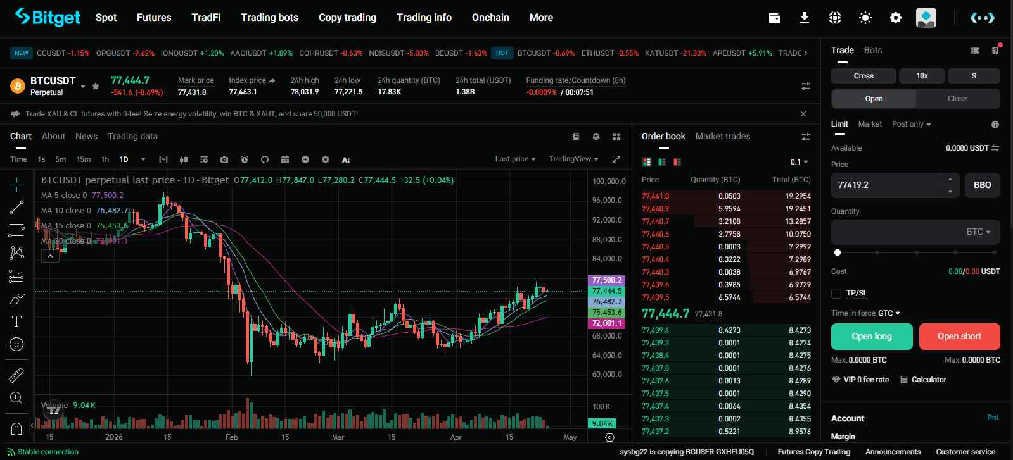
Task: Select Open position mode
Action: (x=874, y=99)
